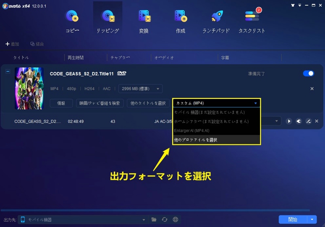The height and width of the screenshot is (227, 325).
Task: Remove the CODE_GEASS_S2_D2 source with X
Action: 312,89
